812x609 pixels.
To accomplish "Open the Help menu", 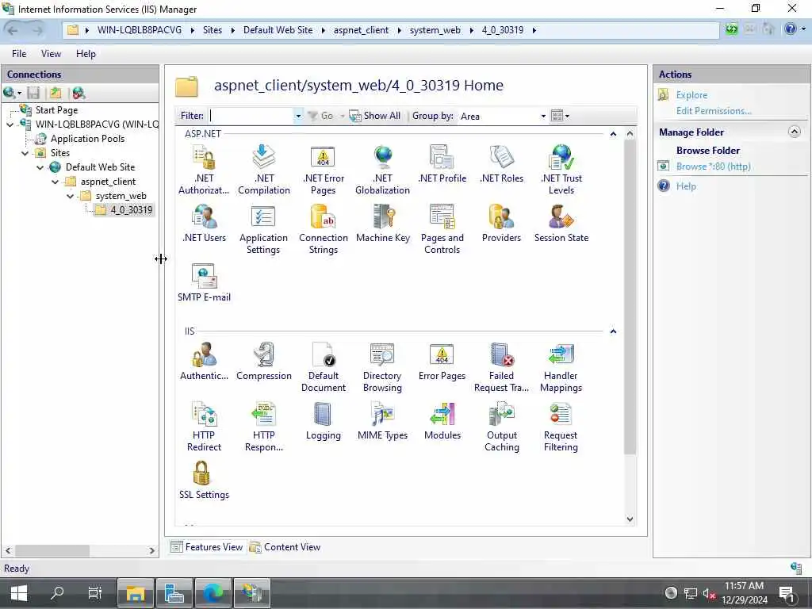I will [86, 54].
